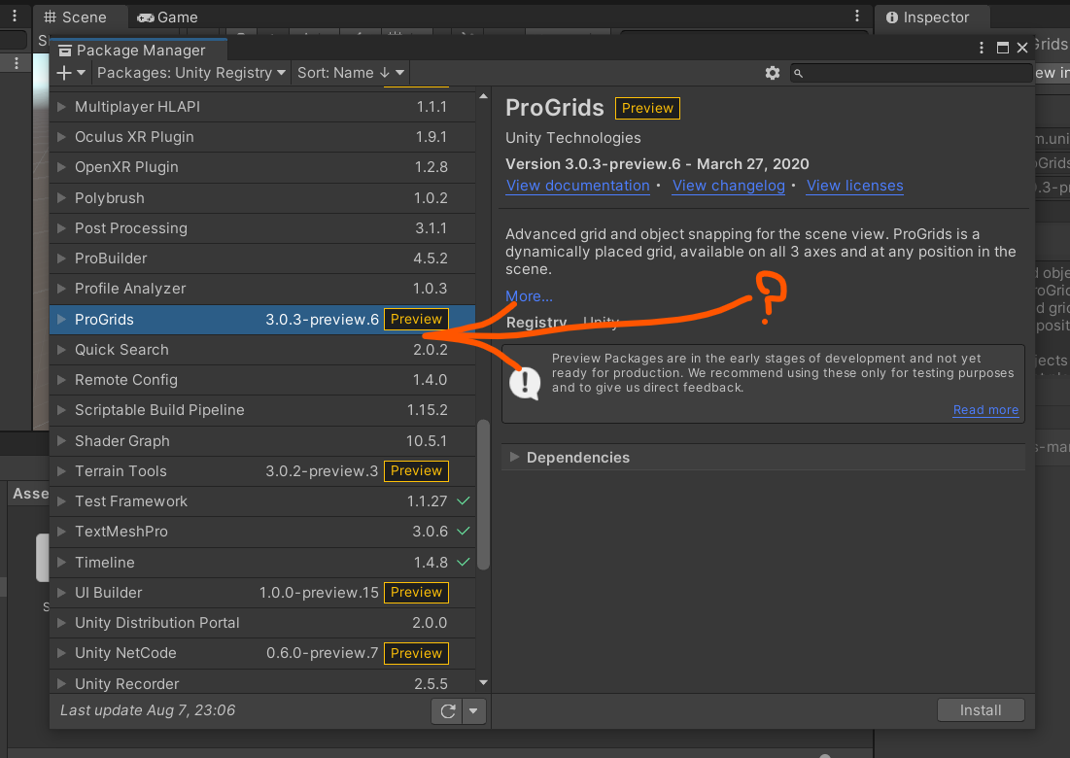Select the Test Framework package
This screenshot has width=1070, height=758.
pyautogui.click(x=262, y=501)
